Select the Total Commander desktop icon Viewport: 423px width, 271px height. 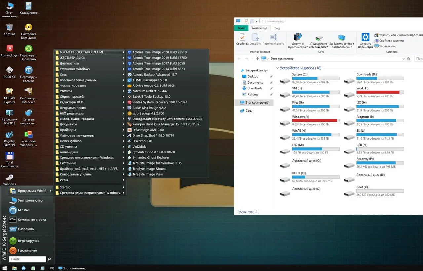pos(10,160)
